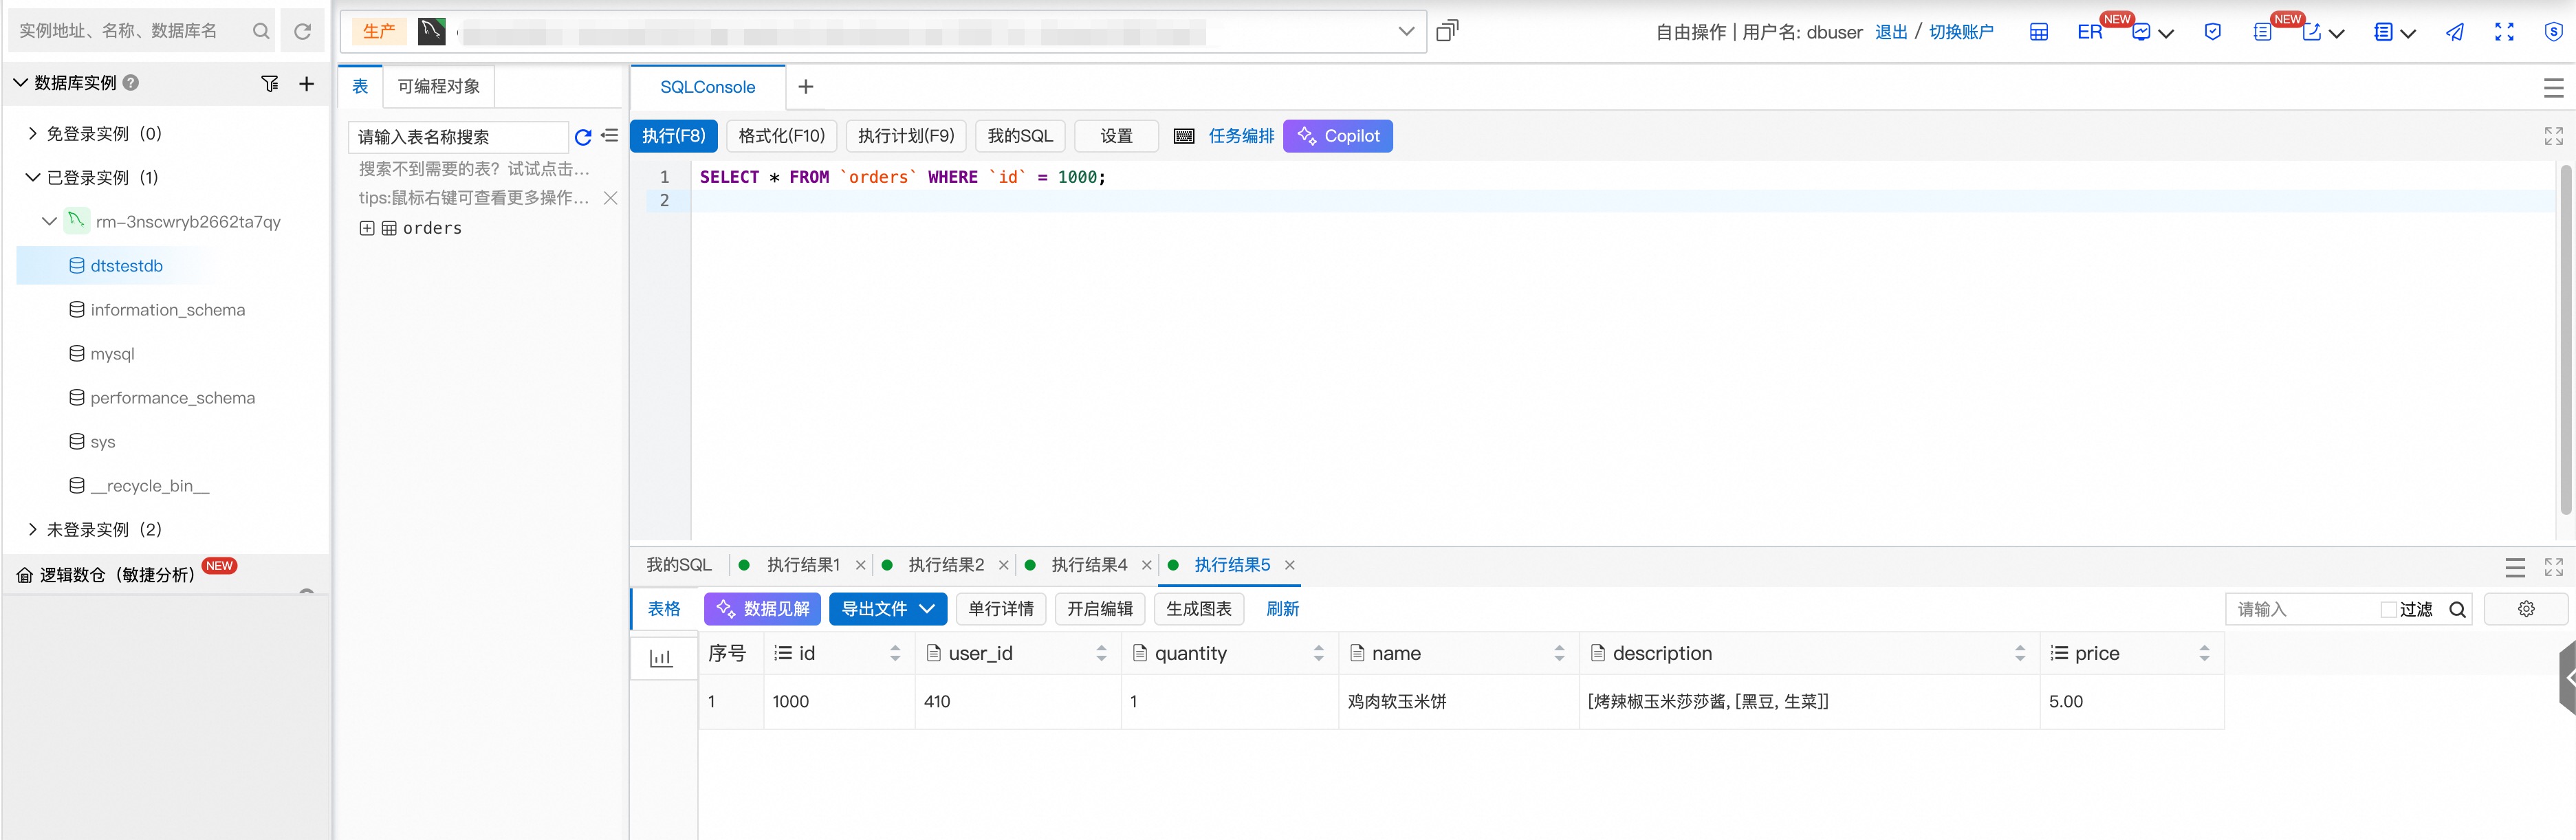Expand the 免登录实例 group

[32, 133]
